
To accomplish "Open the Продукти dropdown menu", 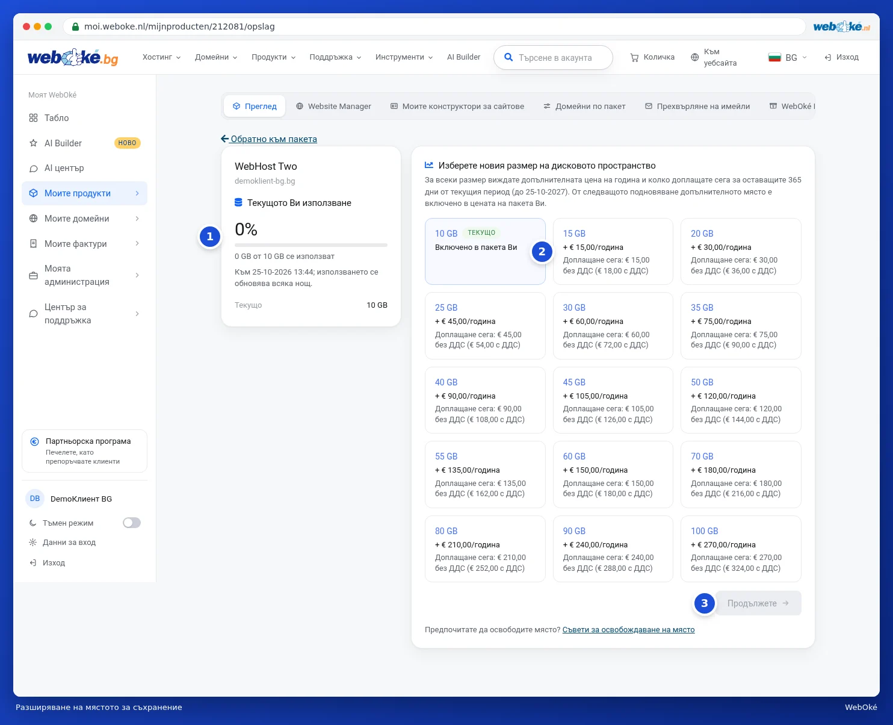I will click(x=274, y=57).
